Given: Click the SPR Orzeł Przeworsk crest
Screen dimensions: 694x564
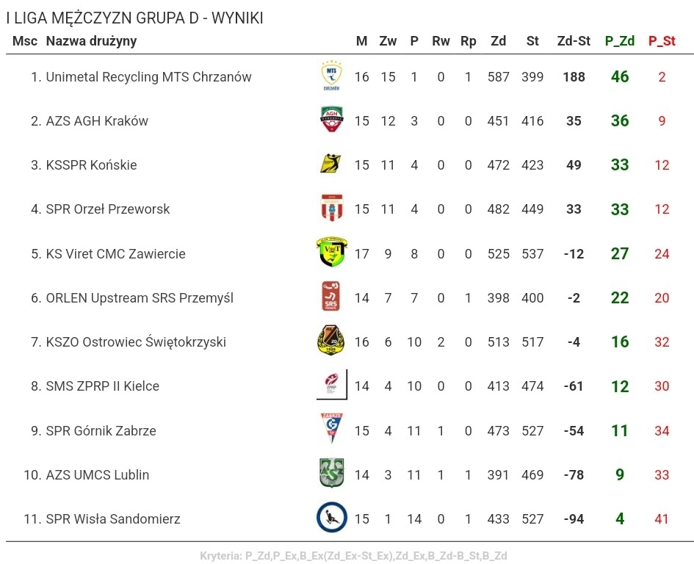Looking at the screenshot, I should pos(332,208).
